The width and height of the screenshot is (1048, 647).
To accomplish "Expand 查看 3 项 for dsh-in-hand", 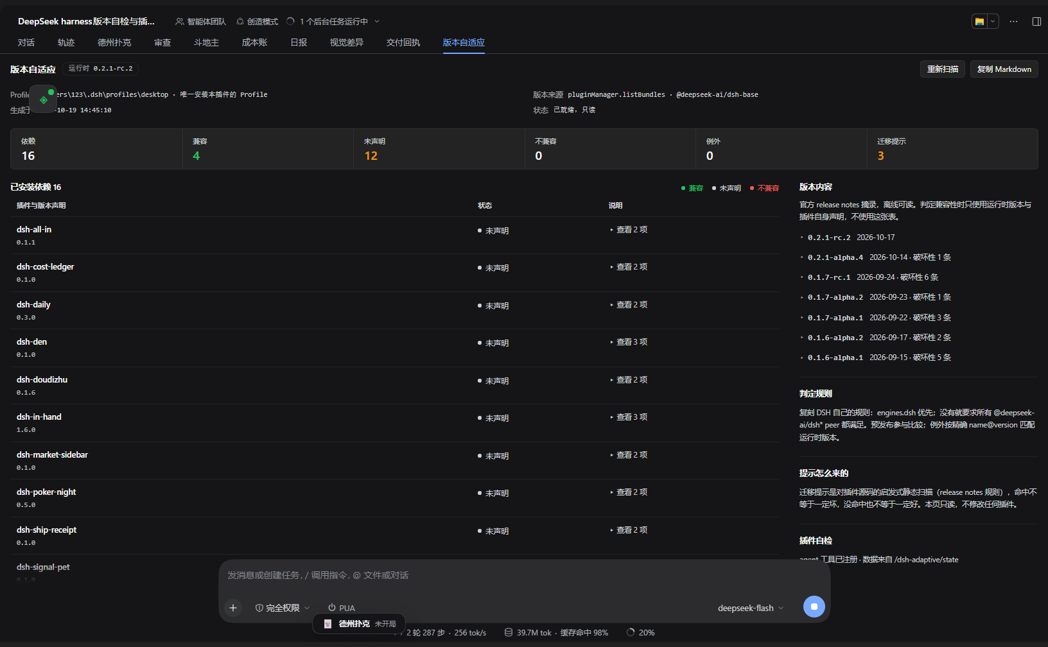I will [x=629, y=417].
